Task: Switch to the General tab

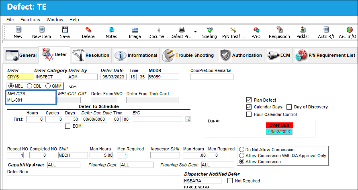Action: pyautogui.click(x=21, y=55)
